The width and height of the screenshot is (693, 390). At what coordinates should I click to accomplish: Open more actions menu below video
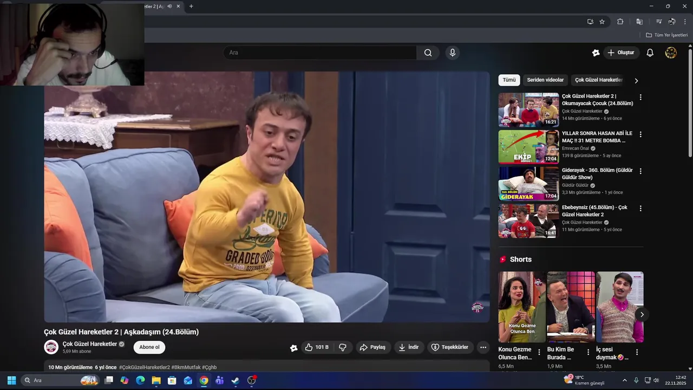[483, 347]
